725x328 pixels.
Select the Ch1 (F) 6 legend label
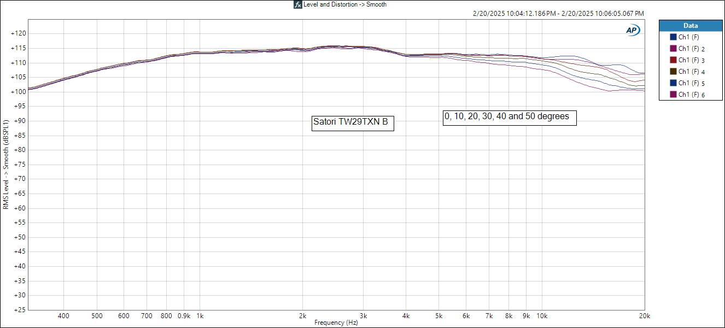(691, 95)
